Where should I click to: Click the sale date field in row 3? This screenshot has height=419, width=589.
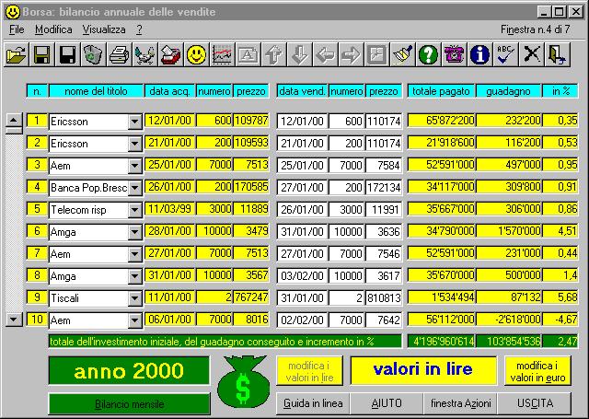(302, 165)
